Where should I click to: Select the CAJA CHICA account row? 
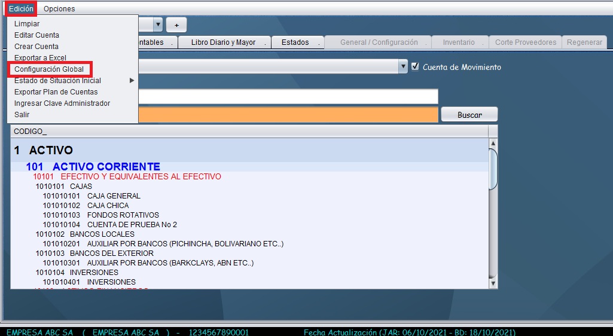[x=108, y=206]
